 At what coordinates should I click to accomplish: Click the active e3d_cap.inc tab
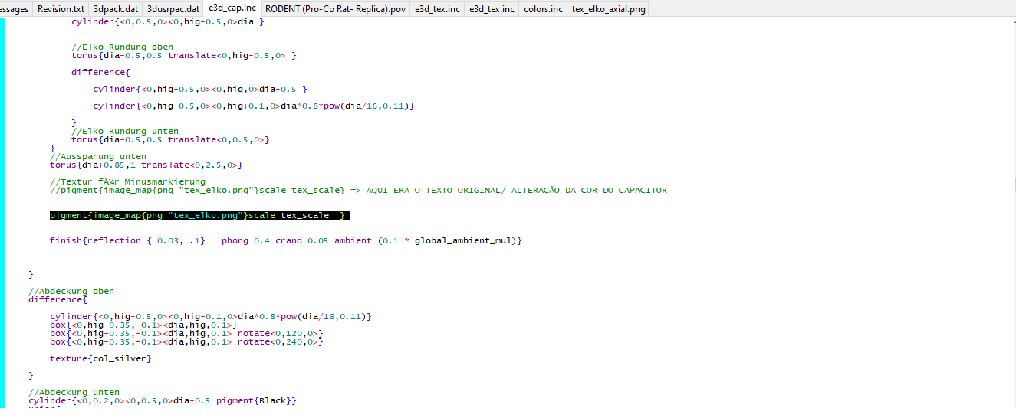(232, 8)
